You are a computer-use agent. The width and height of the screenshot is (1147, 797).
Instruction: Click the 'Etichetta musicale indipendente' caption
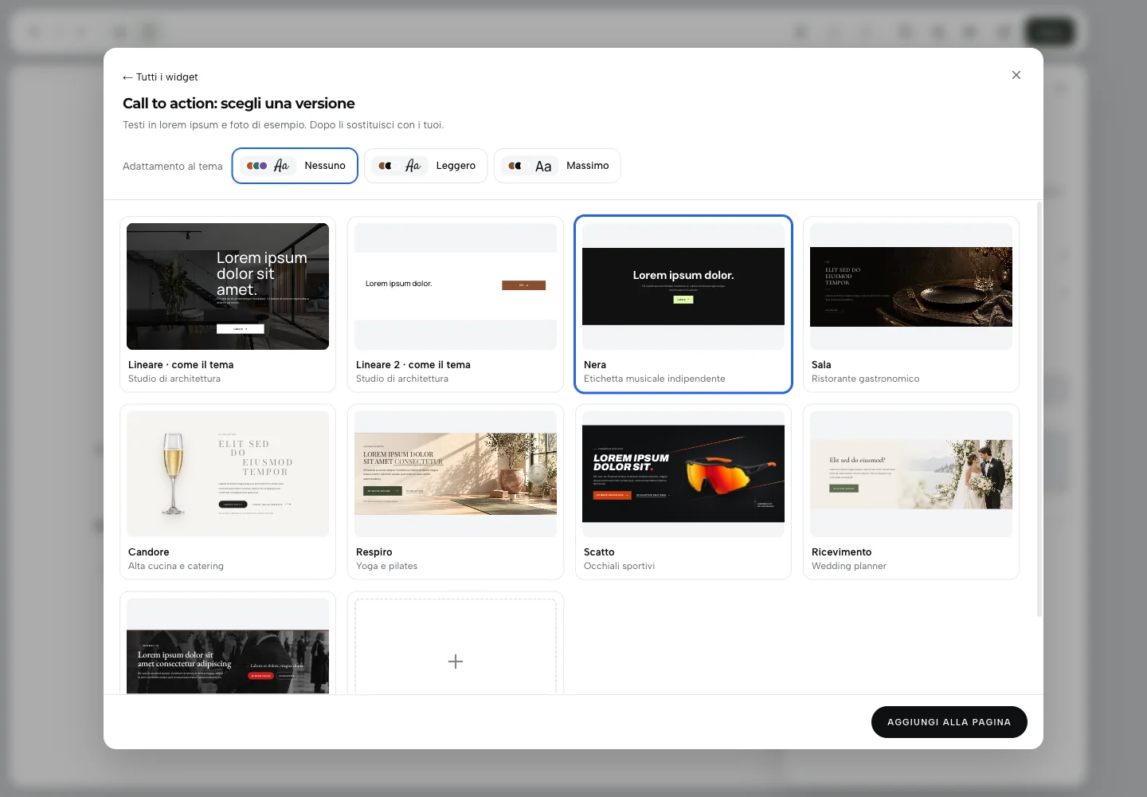tap(655, 379)
